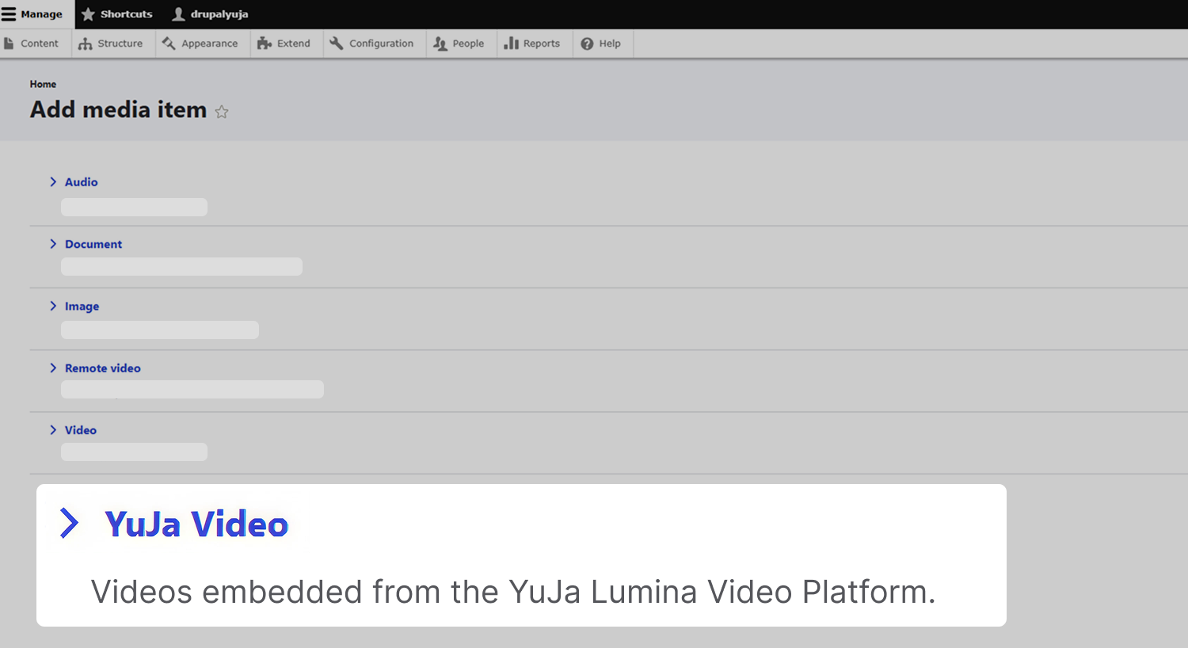This screenshot has width=1188, height=648.
Task: Click the chevron beside Audio
Action: click(x=53, y=182)
